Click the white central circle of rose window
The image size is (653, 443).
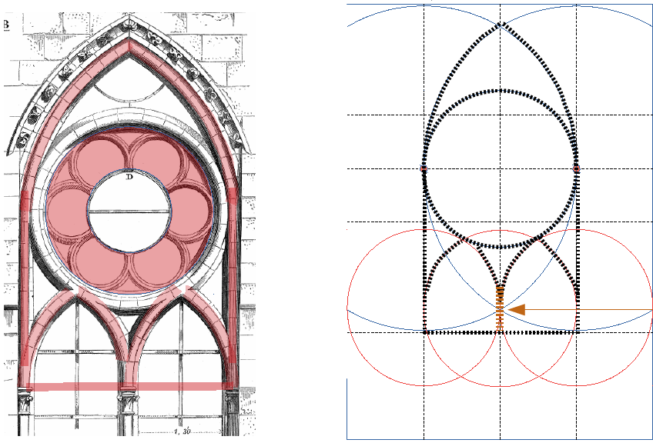tap(129, 210)
